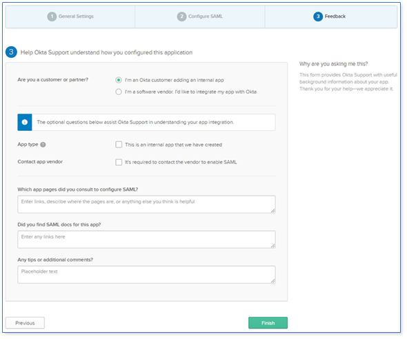The height and width of the screenshot is (339, 407).
Task: Click 'Did you find SAML docs' label
Action: [59, 225]
